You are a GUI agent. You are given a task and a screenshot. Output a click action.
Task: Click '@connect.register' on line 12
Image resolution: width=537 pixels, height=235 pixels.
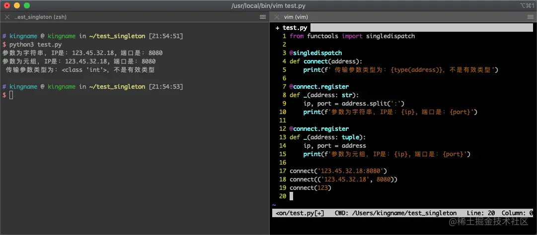pos(319,129)
